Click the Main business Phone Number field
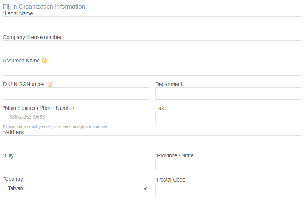This screenshot has height=198, width=308. point(76,117)
